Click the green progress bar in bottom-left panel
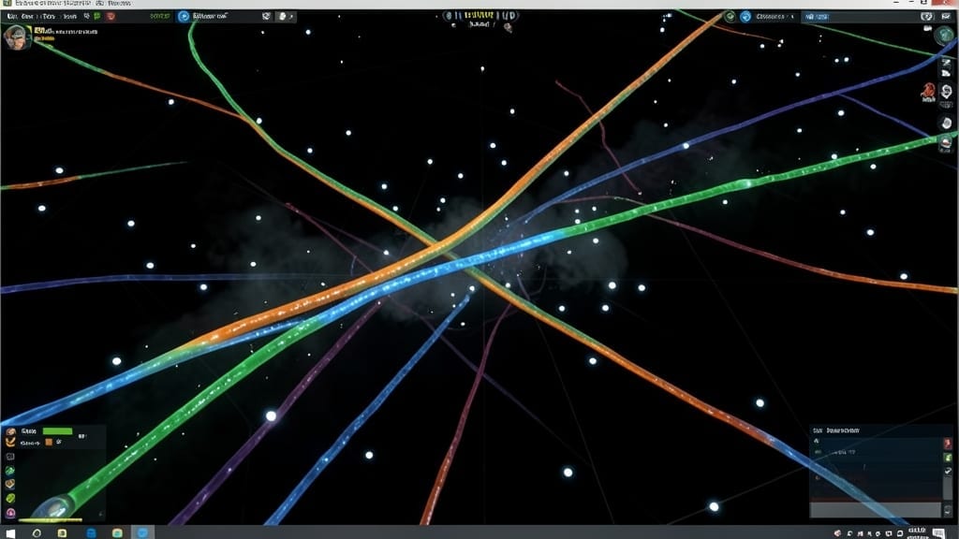 57,430
